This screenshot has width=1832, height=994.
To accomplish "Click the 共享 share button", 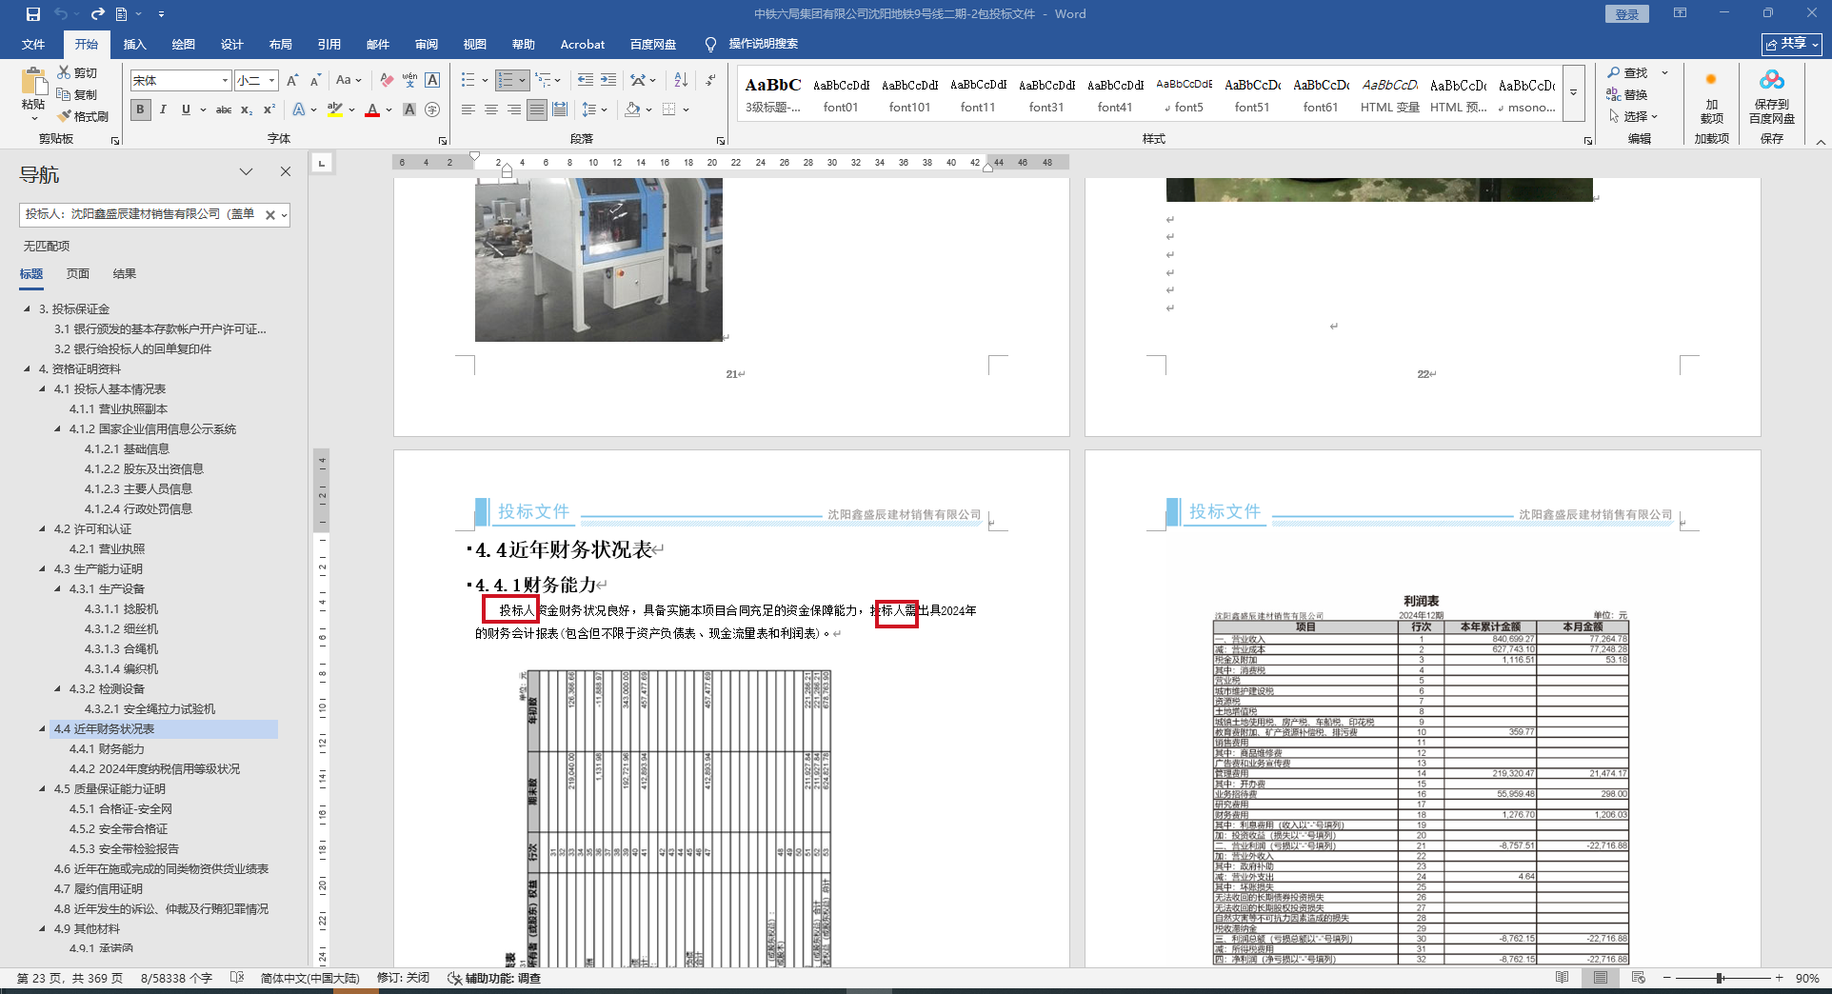I will coord(1791,44).
